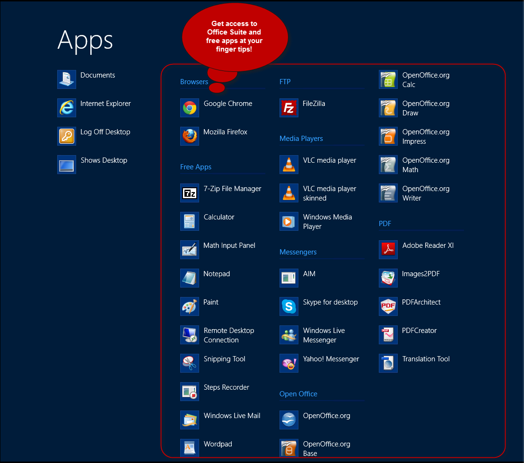Open Skype for desktop icon
Viewport: 524px width, 463px height.
click(x=289, y=307)
